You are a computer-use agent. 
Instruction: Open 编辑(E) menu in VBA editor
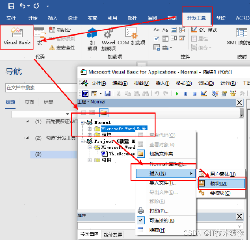120,83
